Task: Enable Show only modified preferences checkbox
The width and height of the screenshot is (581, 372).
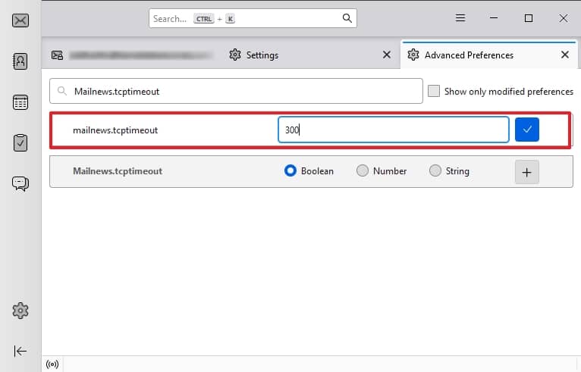Action: coord(434,91)
